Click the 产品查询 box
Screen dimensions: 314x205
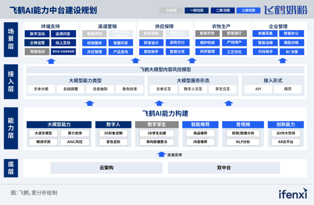121,52
